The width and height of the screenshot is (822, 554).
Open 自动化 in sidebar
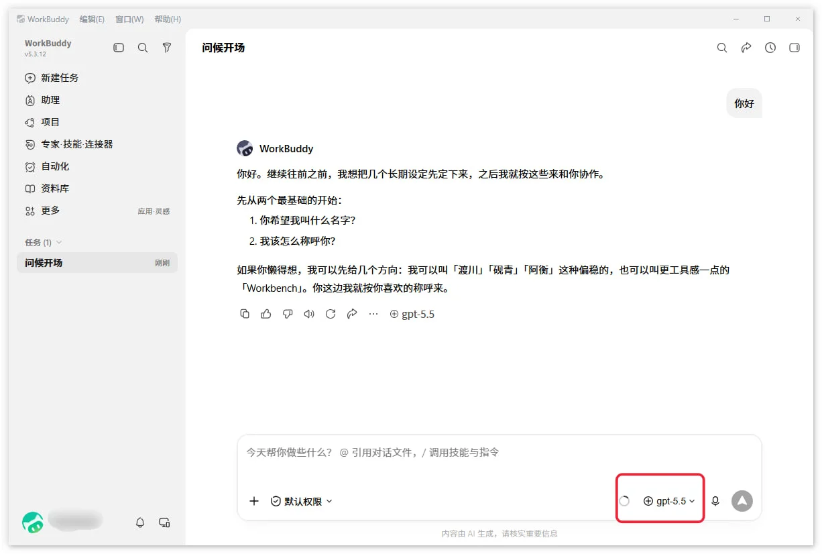[97, 166]
